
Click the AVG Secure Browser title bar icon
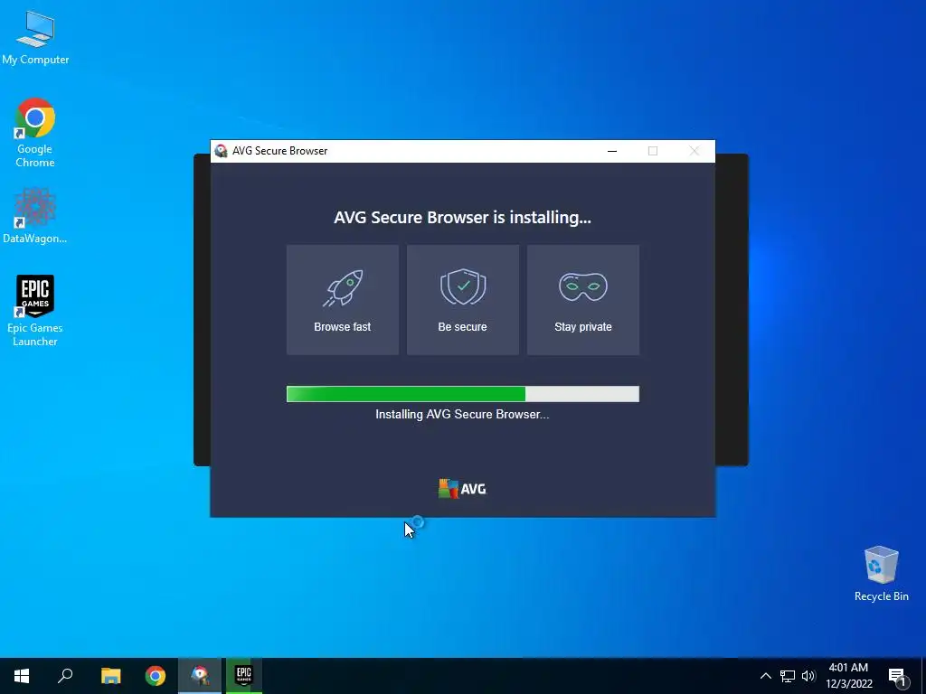click(221, 151)
